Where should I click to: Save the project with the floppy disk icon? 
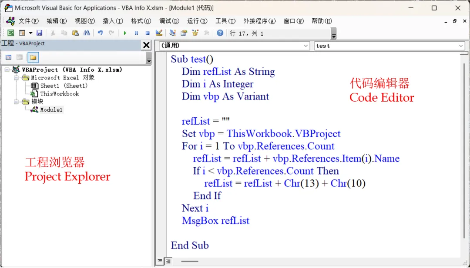tap(39, 33)
